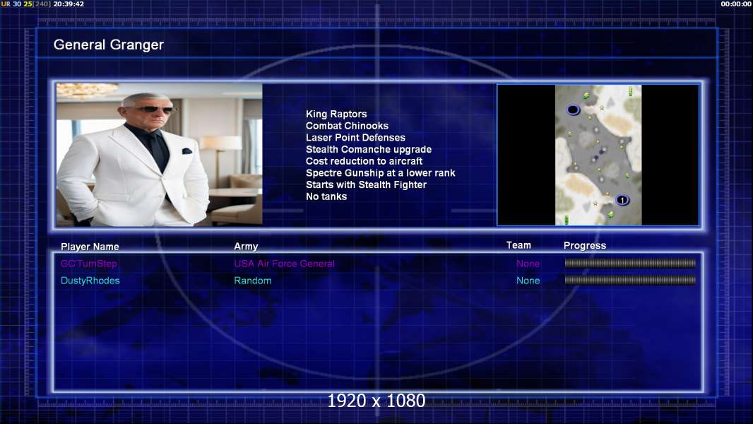The height and width of the screenshot is (424, 753).
Task: Click GC'TurnStep loading progress bar
Action: pos(630,263)
